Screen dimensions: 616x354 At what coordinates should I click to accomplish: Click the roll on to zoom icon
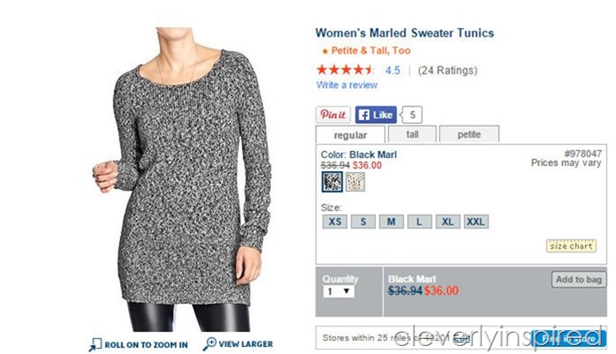click(x=95, y=344)
